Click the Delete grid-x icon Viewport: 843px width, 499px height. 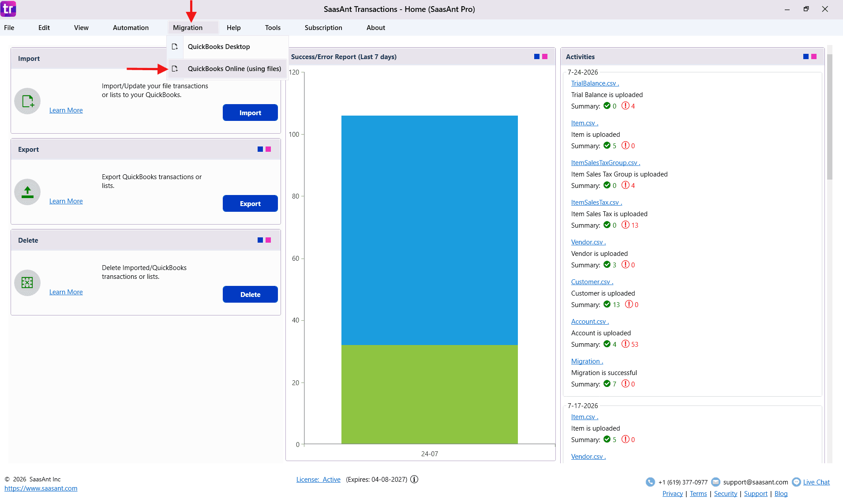click(27, 283)
